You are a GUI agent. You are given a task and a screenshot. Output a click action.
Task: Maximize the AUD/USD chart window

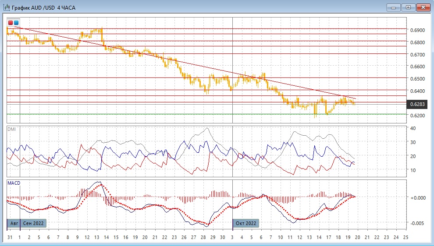click(x=409, y=7)
